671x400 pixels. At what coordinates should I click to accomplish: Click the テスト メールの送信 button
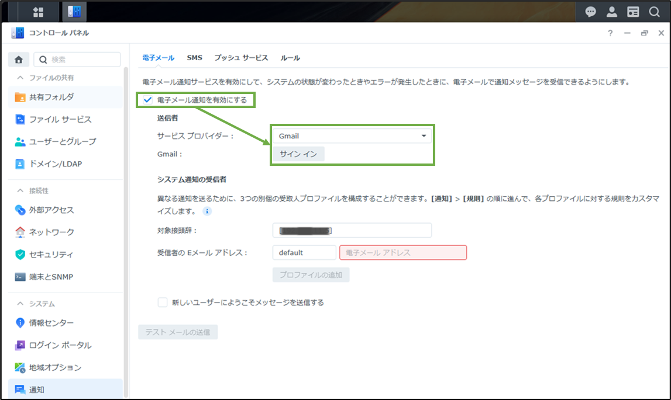coord(178,332)
